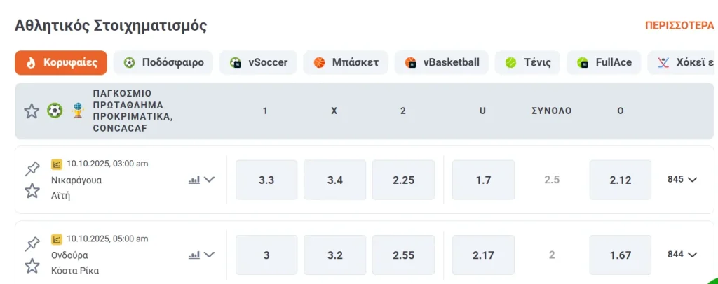Image resolution: width=718 pixels, height=284 pixels.
Task: Switch to the Ποδόσφαιρο tab
Action: click(163, 62)
